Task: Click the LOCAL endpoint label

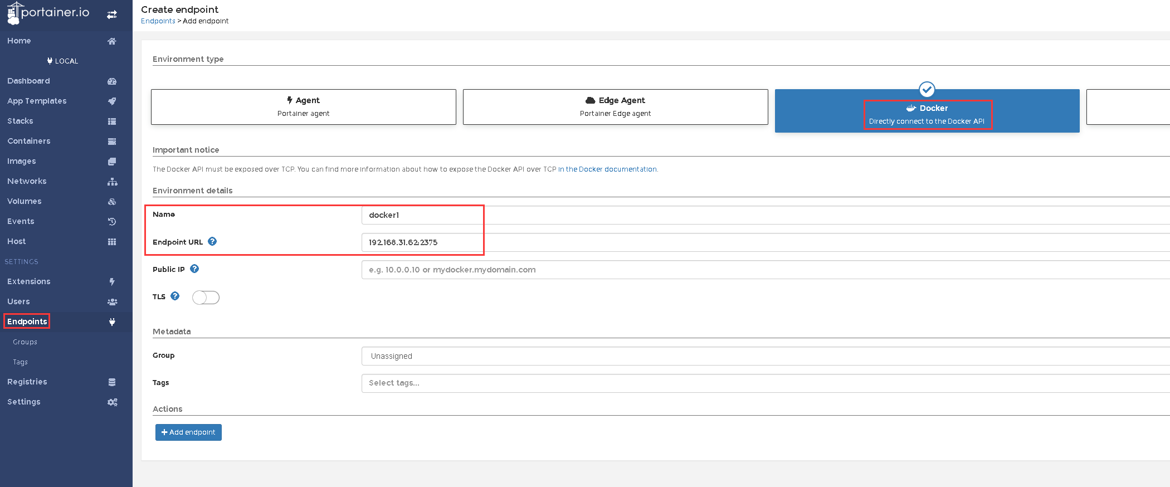Action: (66, 61)
